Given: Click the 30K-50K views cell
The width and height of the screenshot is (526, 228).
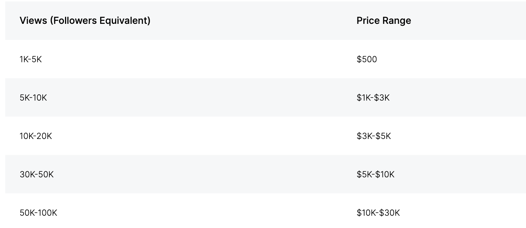Looking at the screenshot, I should pyautogui.click(x=37, y=174).
